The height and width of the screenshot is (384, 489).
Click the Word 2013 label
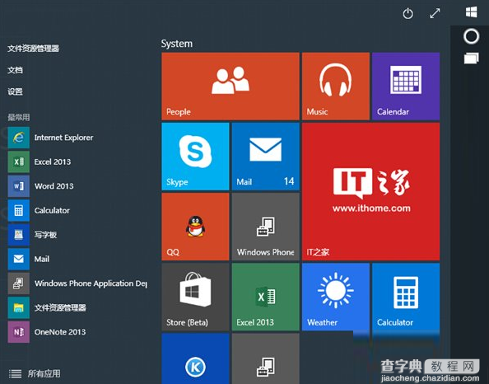point(54,186)
